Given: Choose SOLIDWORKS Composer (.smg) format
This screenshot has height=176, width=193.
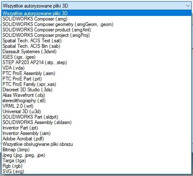Looking at the screenshot, I should pos(96,19).
